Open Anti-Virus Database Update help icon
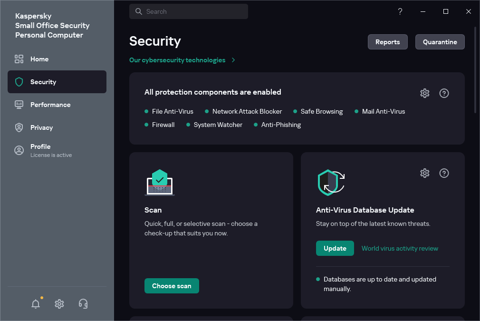The width and height of the screenshot is (480, 321). click(x=444, y=173)
